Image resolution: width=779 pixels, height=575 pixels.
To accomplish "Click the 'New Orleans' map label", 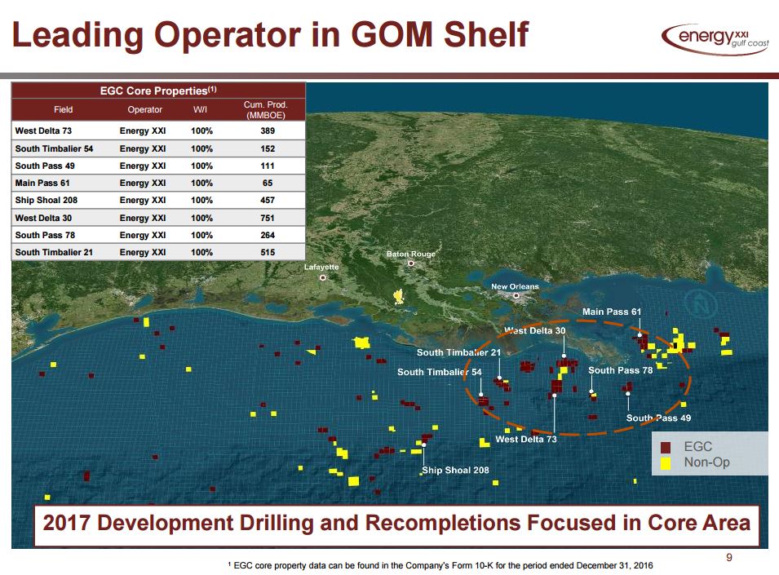I will (516, 286).
